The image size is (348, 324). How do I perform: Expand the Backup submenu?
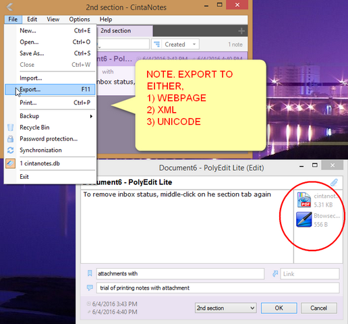[x=50, y=116]
